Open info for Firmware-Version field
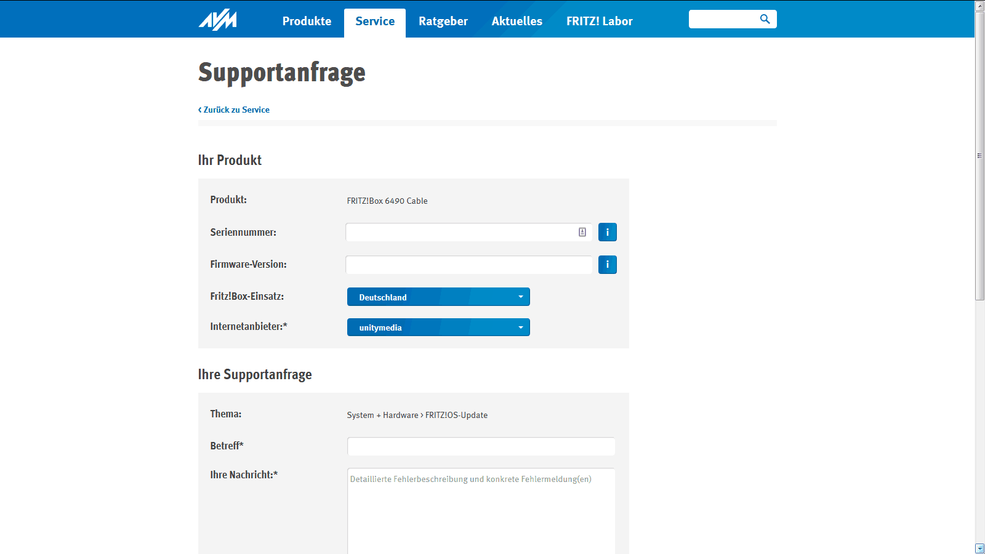The image size is (985, 554). tap(607, 265)
